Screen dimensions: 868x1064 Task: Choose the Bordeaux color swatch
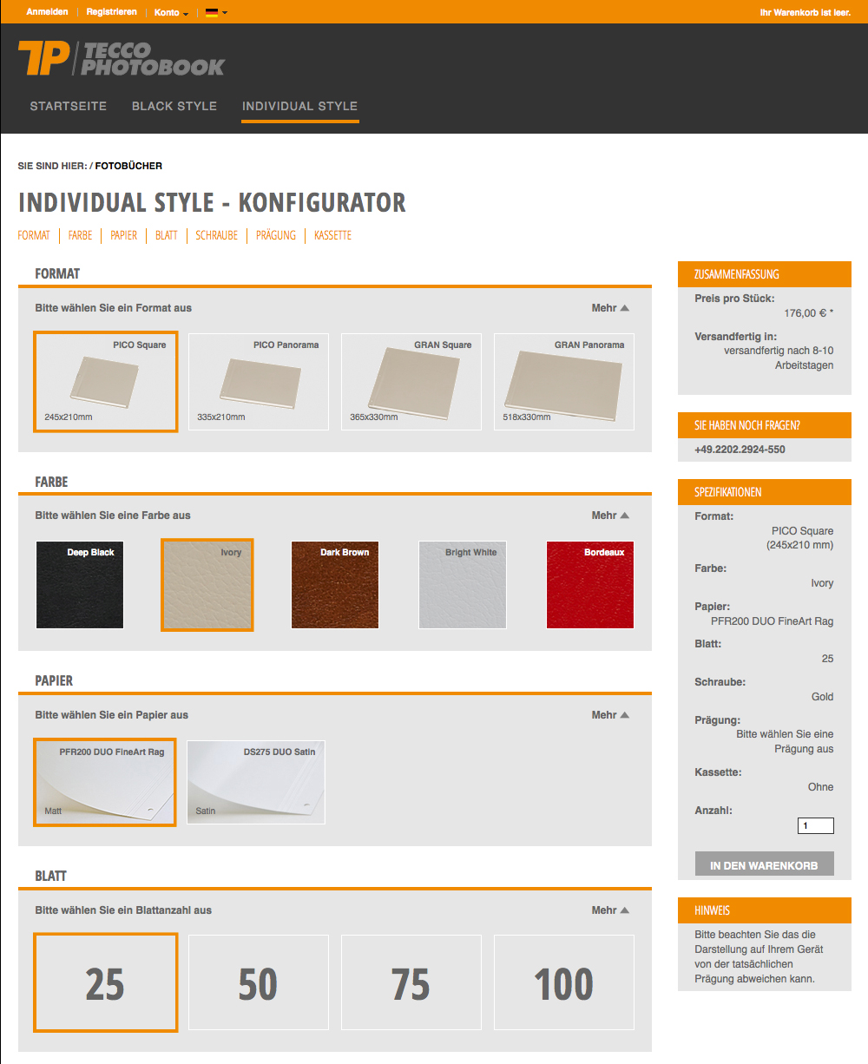590,585
